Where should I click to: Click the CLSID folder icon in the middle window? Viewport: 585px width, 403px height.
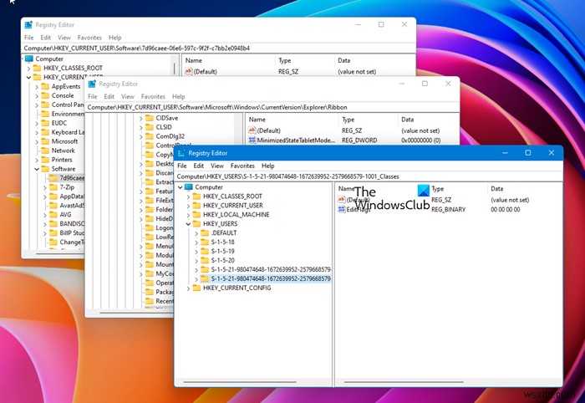click(x=150, y=127)
